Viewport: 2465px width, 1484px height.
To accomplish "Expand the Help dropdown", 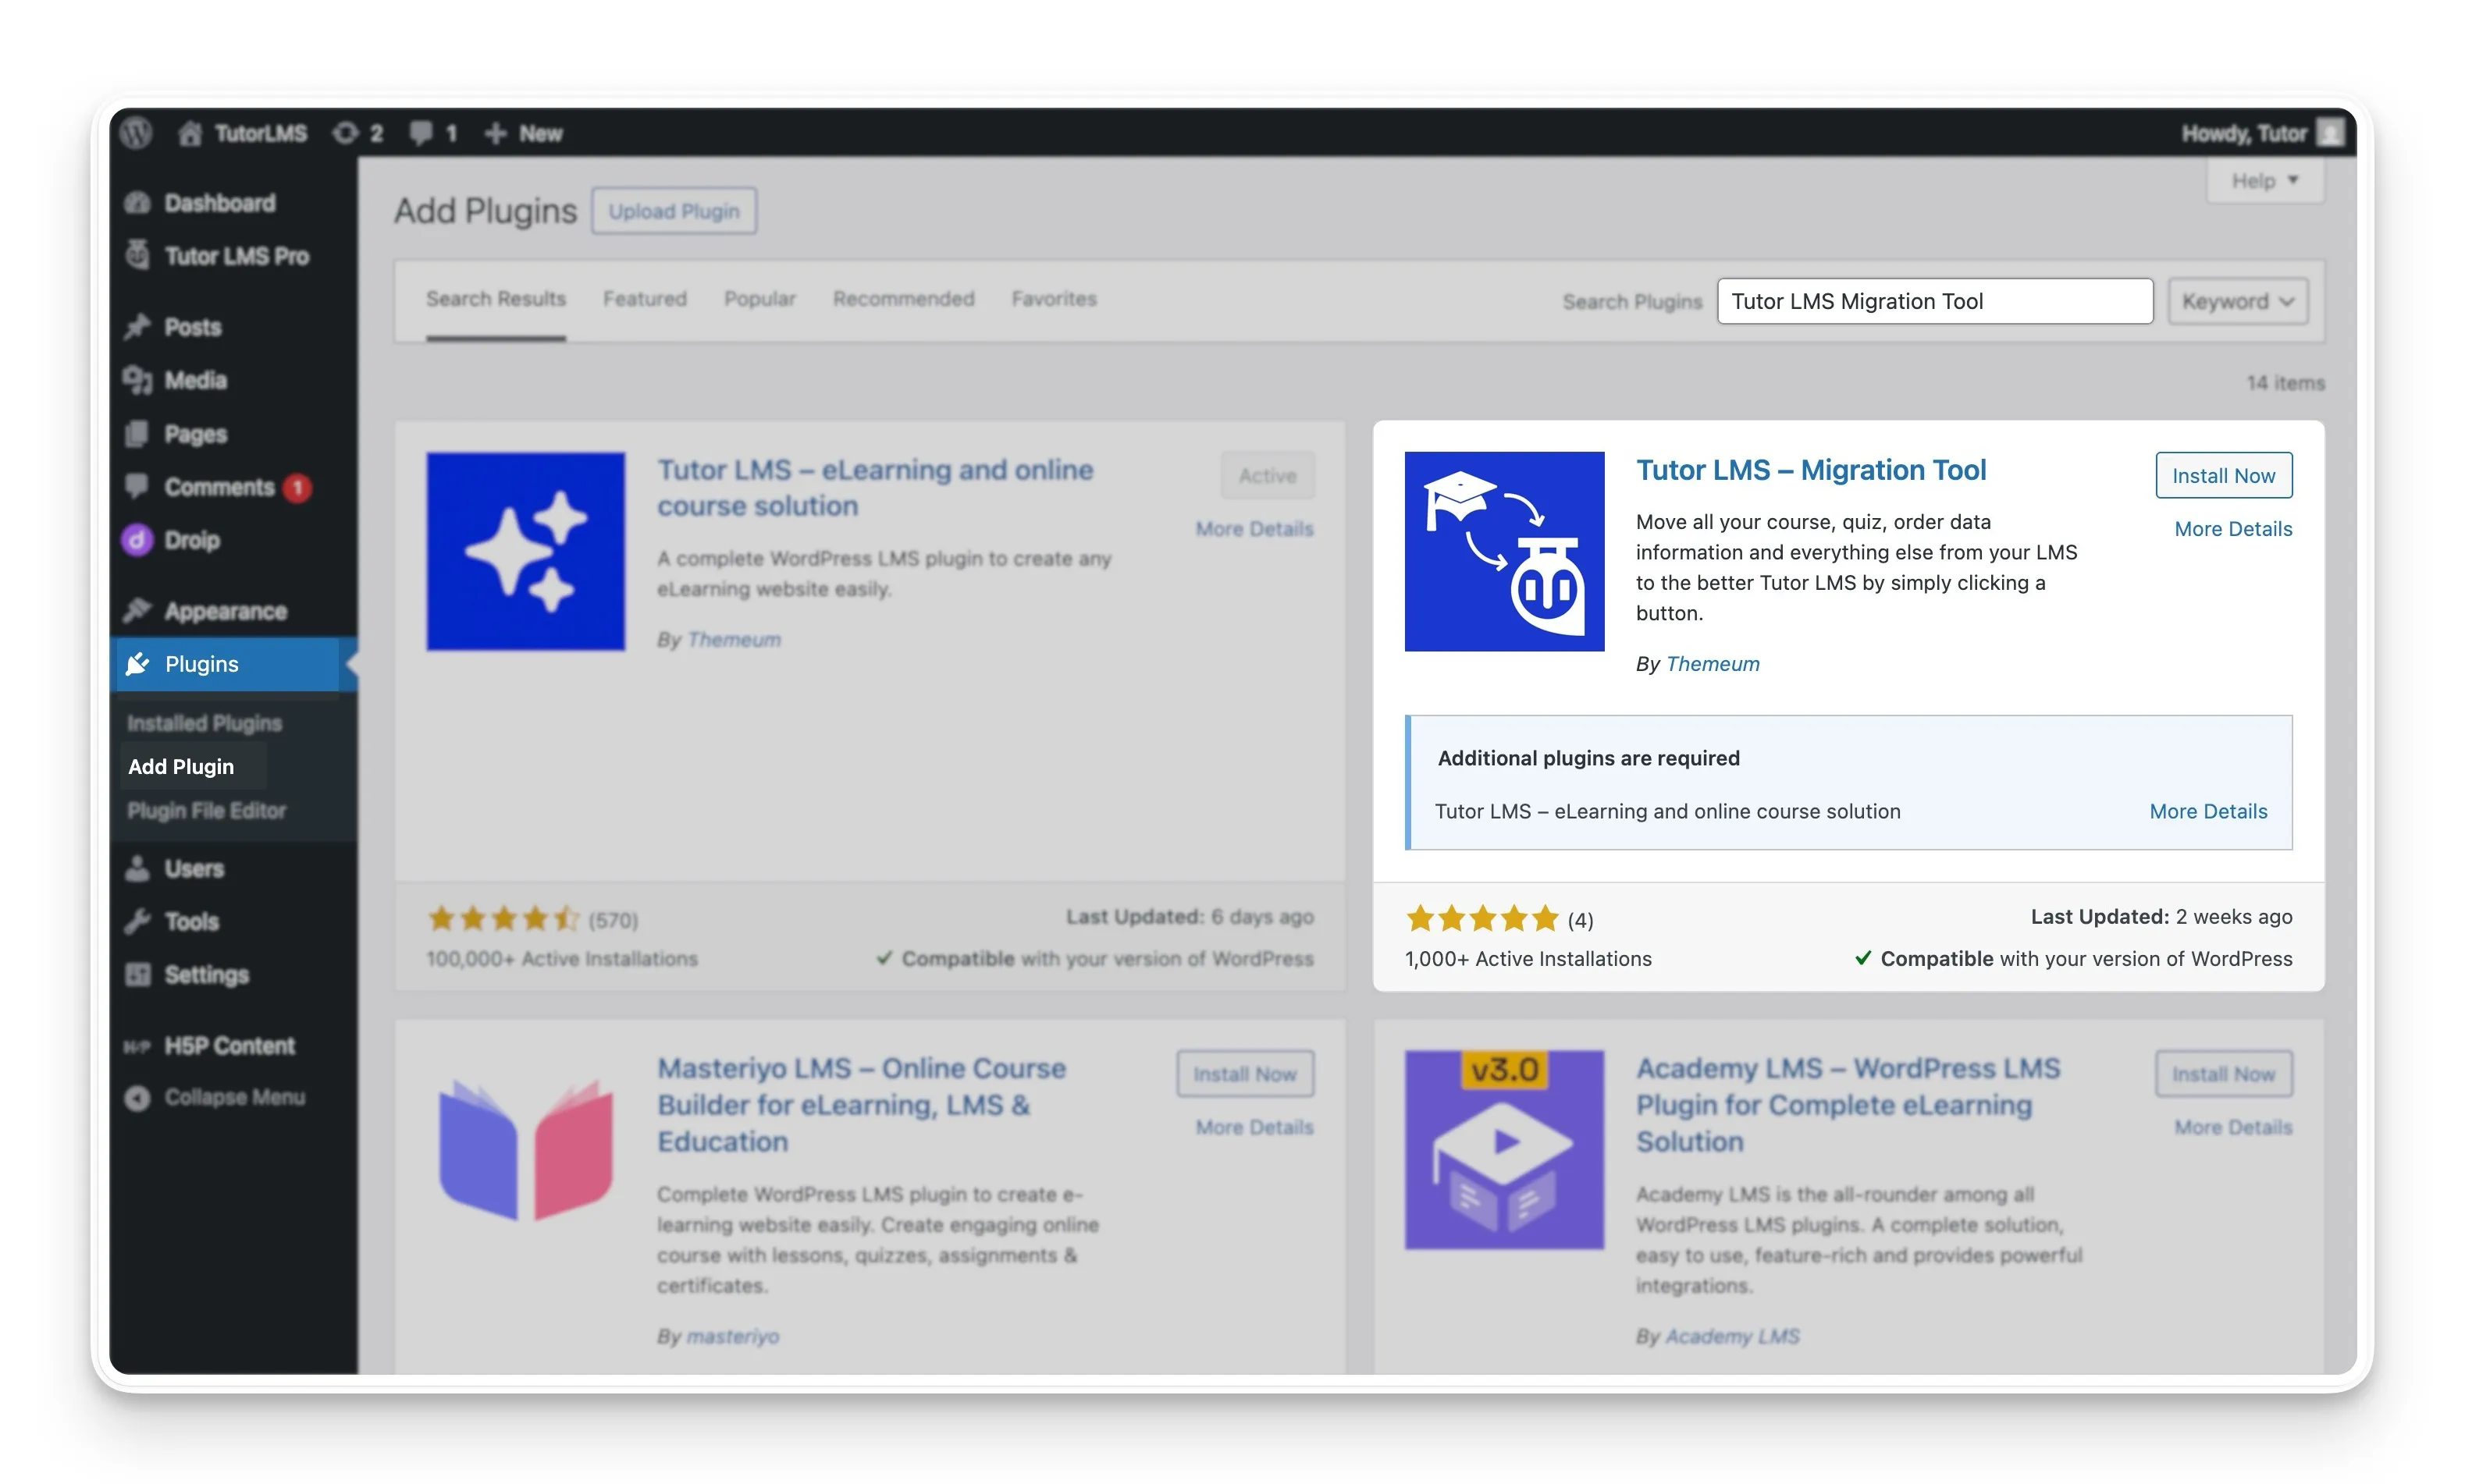I will pos(2265,181).
